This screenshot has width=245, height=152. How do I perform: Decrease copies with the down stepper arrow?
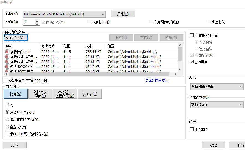[x=37, y=24]
